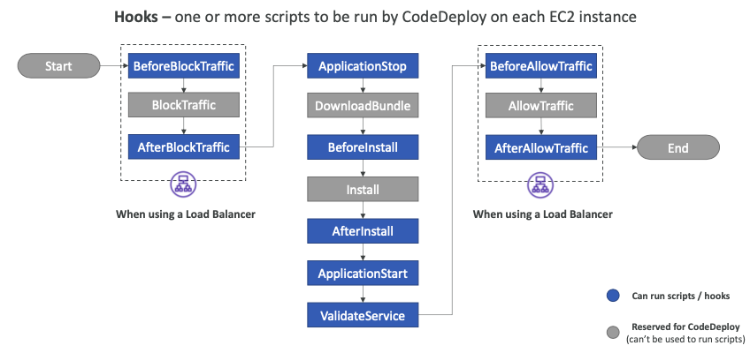
Task: Click the Hooks title text at top
Action: pos(375,17)
